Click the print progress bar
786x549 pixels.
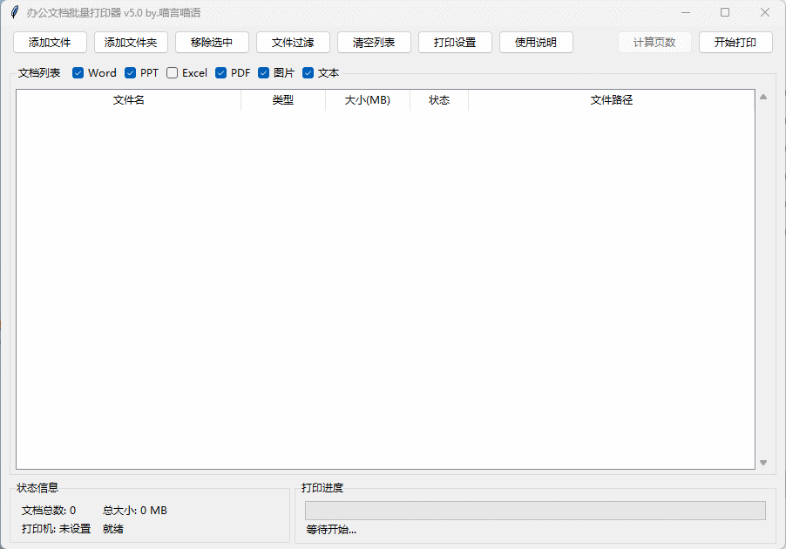[534, 511]
